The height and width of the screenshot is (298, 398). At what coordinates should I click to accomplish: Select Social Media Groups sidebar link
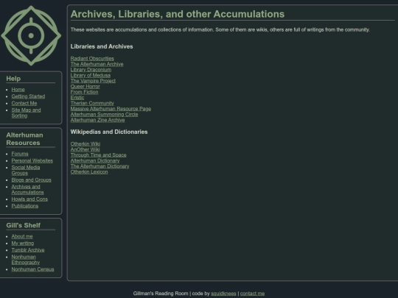pyautogui.click(x=26, y=170)
